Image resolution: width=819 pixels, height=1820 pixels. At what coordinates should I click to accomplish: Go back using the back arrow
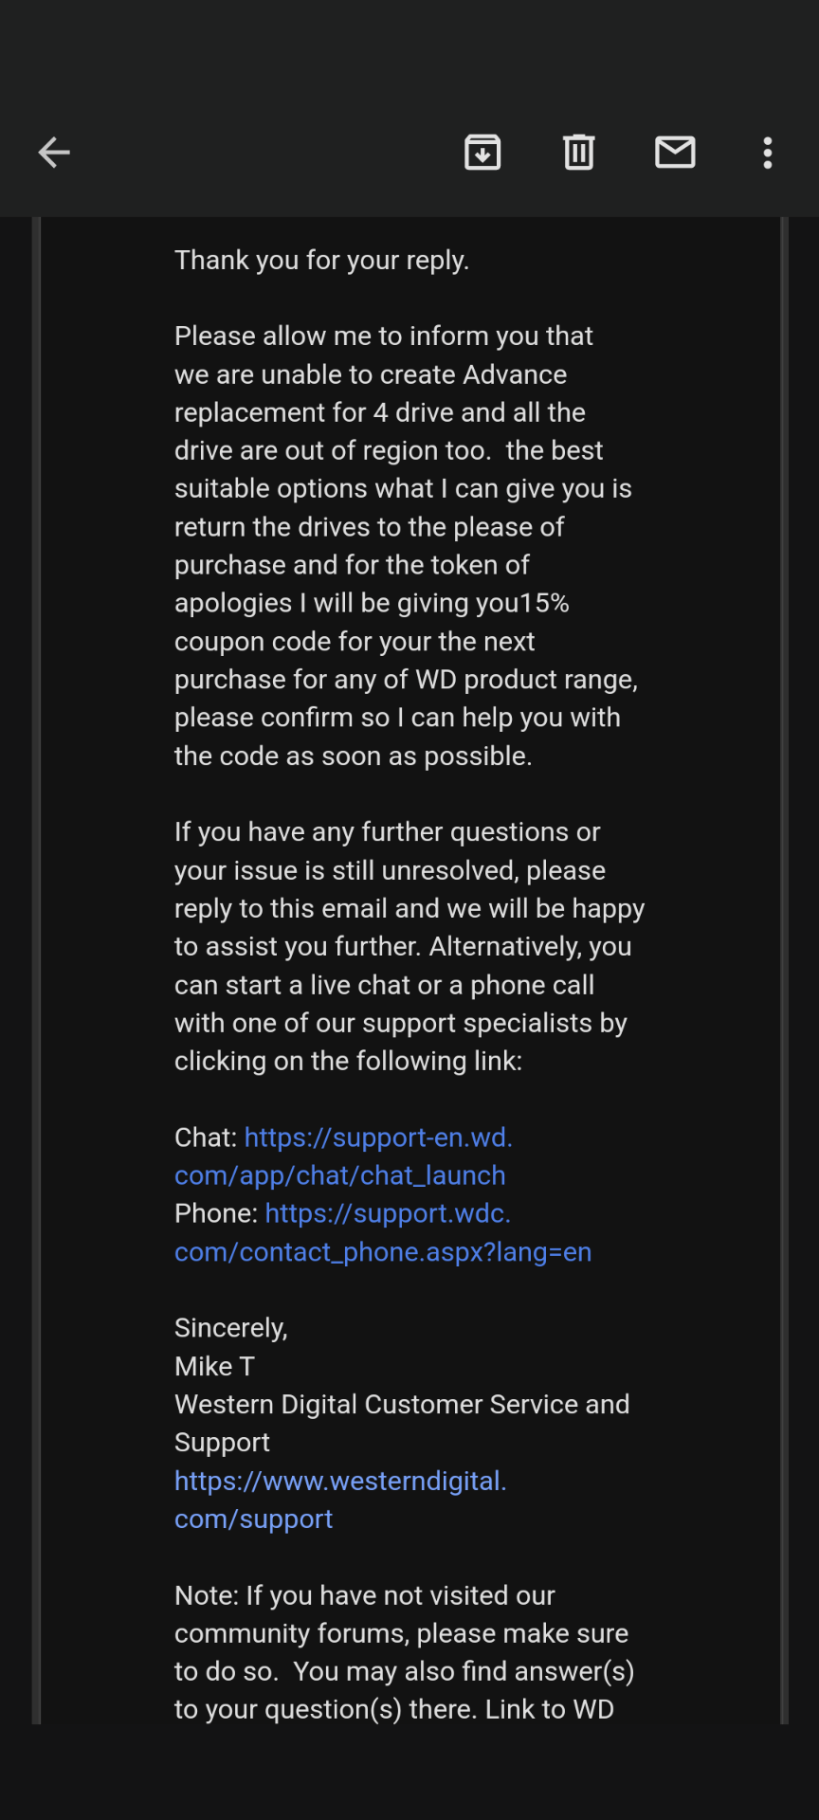(x=54, y=152)
